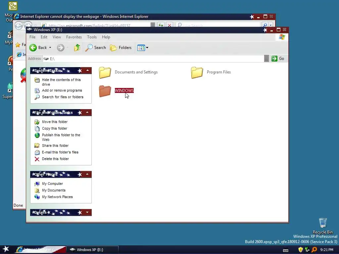Click the keyboard tray icon
This screenshot has height=254, width=339.
[x=286, y=250]
